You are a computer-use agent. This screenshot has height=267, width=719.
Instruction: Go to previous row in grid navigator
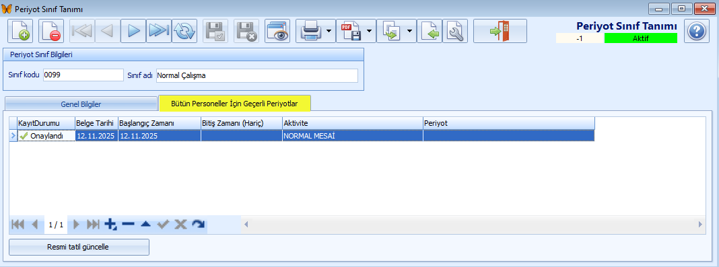point(34,225)
